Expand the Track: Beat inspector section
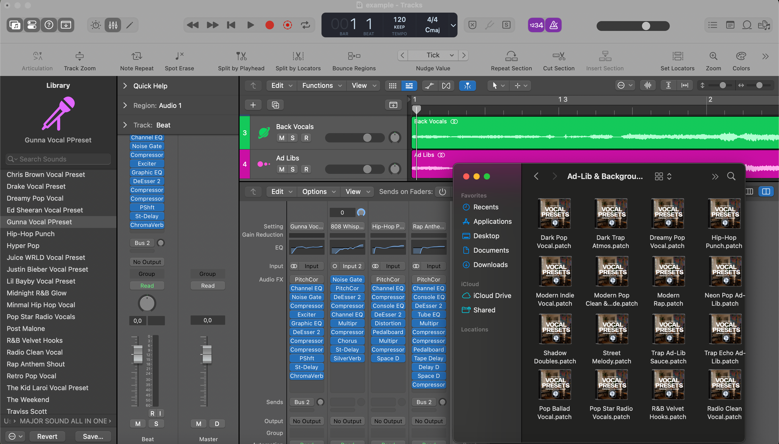The width and height of the screenshot is (779, 444). [125, 125]
